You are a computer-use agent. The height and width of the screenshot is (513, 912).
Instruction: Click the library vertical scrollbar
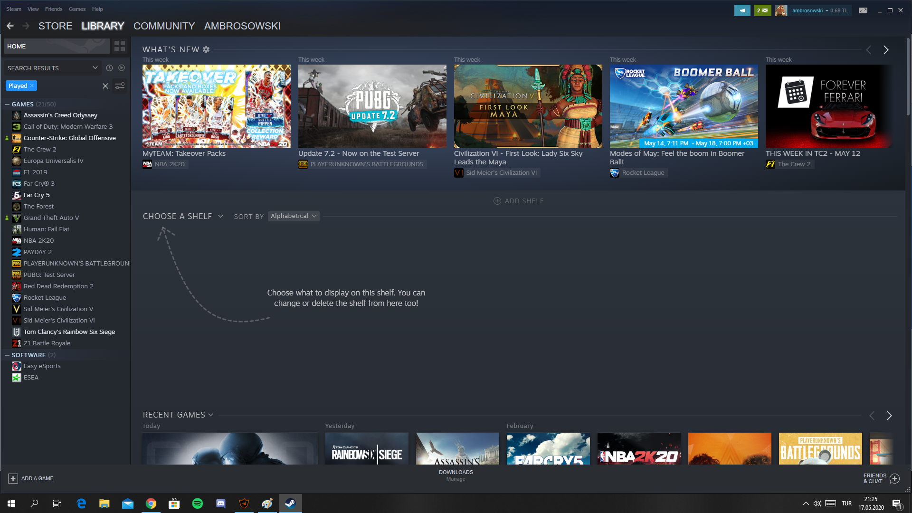(908, 76)
